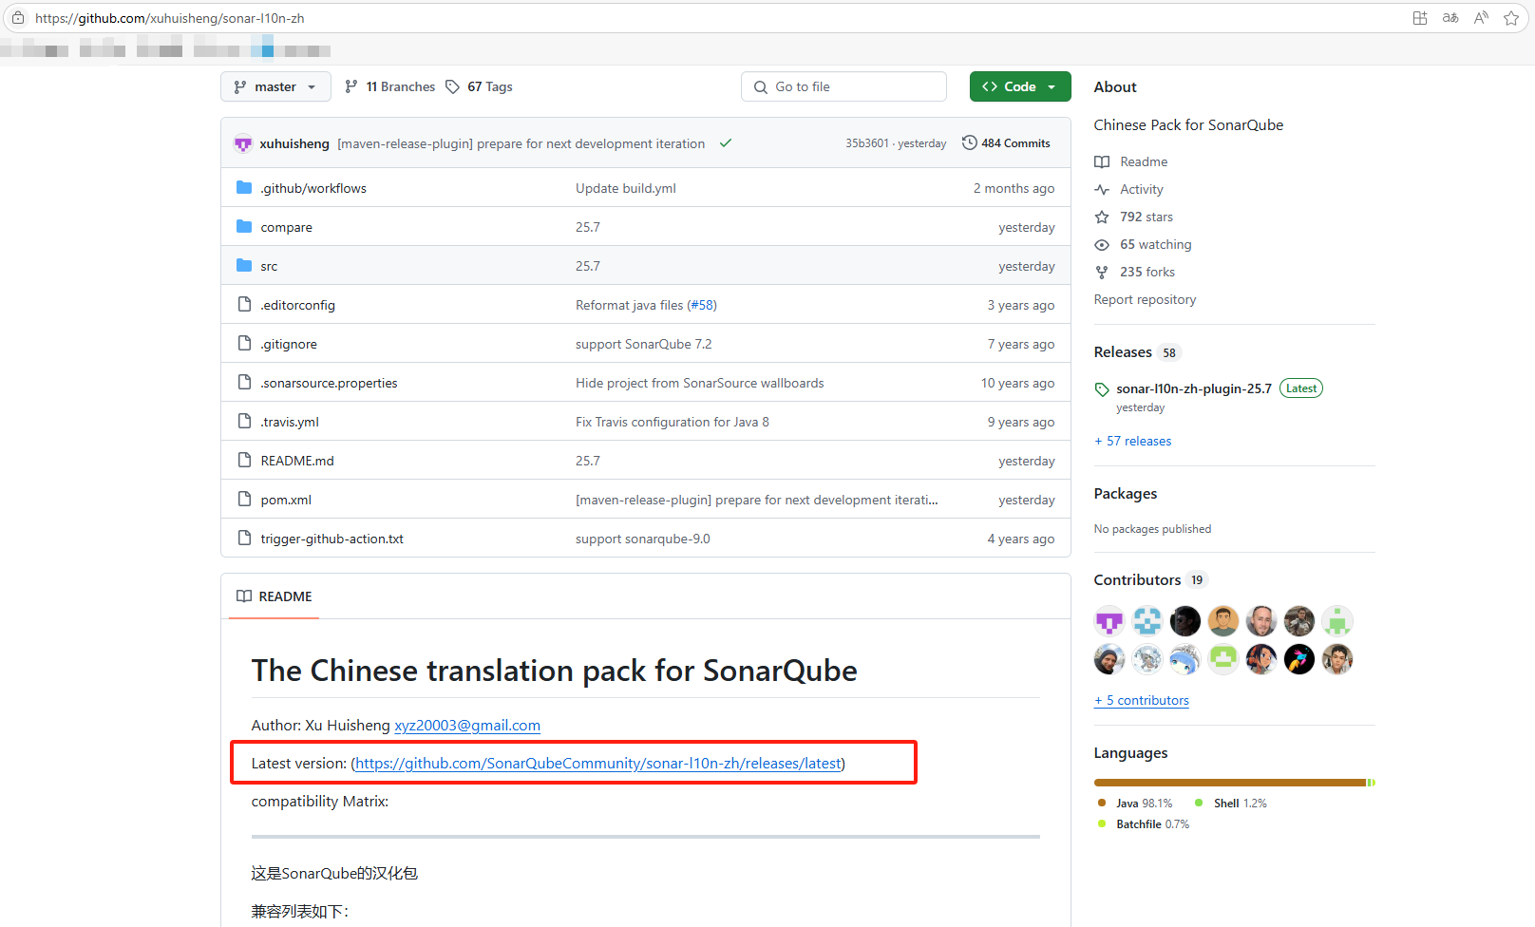Screen dimensions: 1535x927
Task: Click the languages percentage bar
Action: tap(1234, 783)
